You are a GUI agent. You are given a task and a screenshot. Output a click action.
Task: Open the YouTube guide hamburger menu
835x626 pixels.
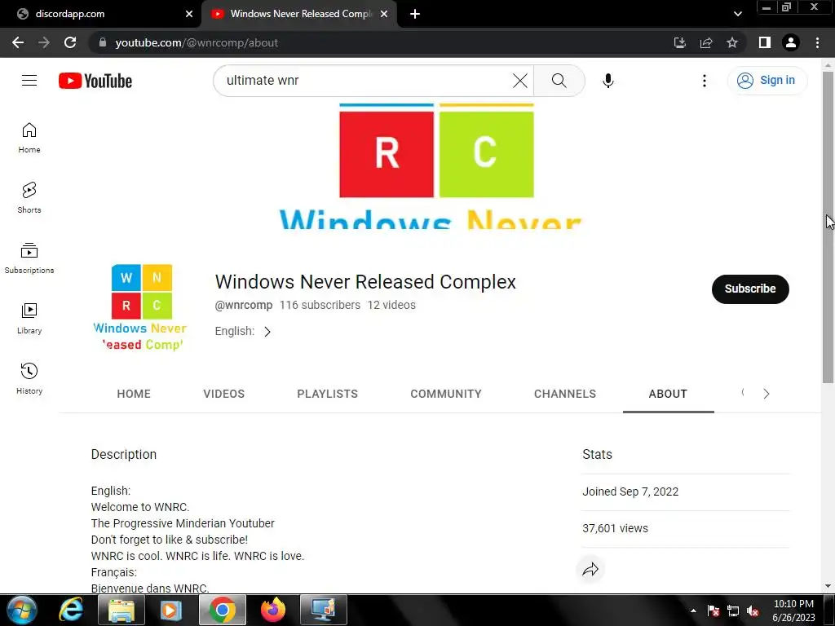pos(29,81)
